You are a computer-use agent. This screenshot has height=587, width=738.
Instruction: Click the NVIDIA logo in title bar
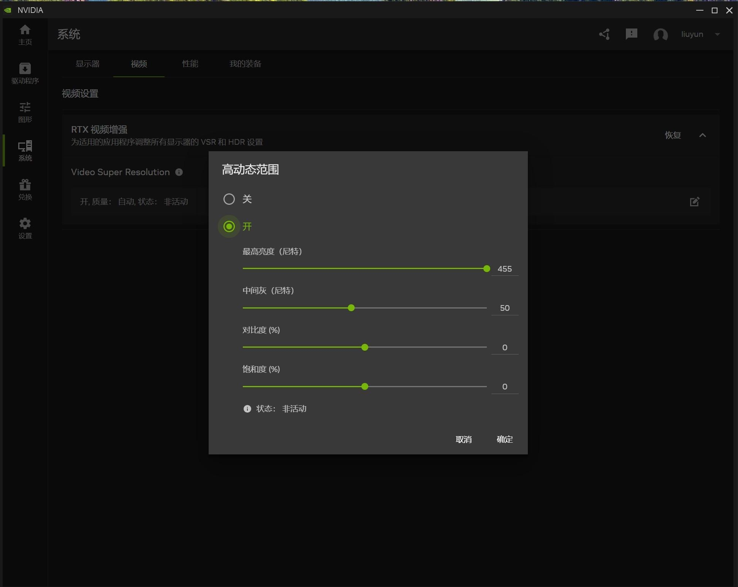point(8,10)
